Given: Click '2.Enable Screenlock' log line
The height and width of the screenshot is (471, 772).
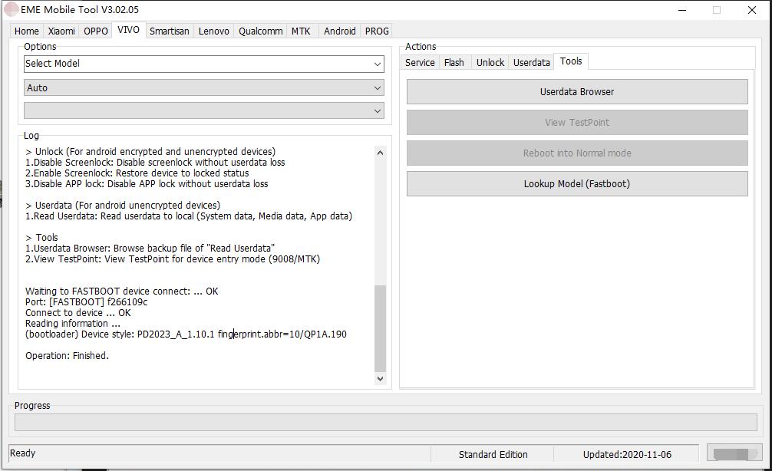Looking at the screenshot, I should pos(137,173).
